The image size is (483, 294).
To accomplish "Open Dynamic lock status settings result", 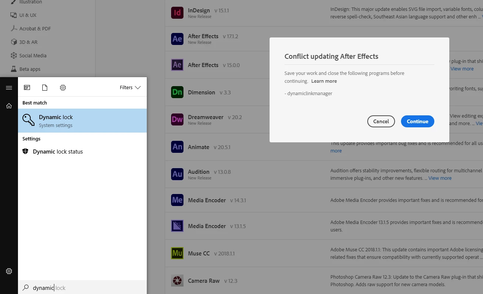I will [82, 152].
